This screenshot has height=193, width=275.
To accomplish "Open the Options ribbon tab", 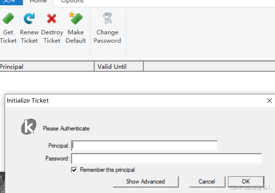I will tap(72, 2).
